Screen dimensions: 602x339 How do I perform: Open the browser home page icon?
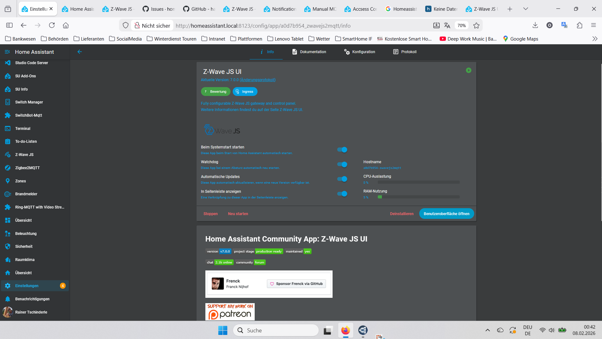coord(66,25)
